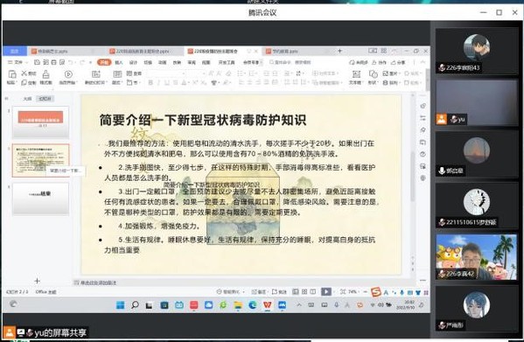
Task: Open the Design ribbon tab
Action: click(133, 62)
